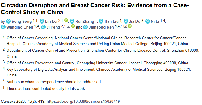Viewport: 202px width, 105px height.
Task: Open Jiansong Ren's ORCID badge
Action: pyautogui.click(x=130, y=26)
